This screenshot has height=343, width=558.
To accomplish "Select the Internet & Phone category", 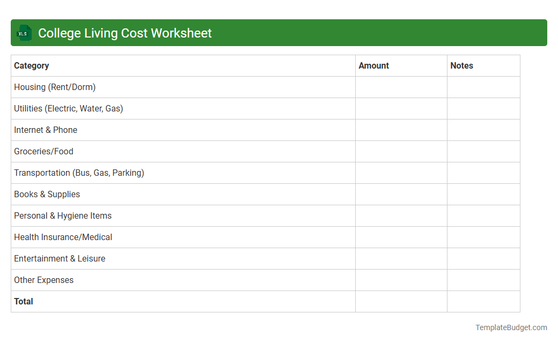I will click(x=45, y=130).
